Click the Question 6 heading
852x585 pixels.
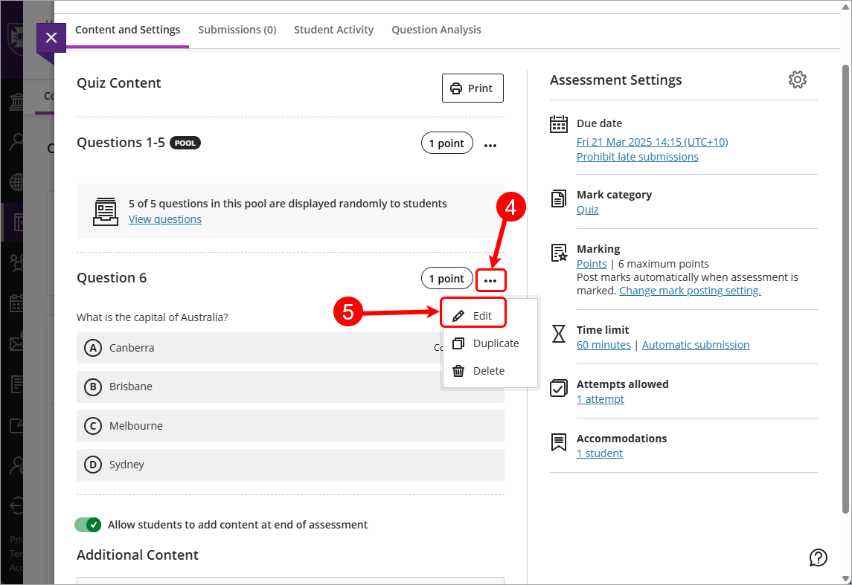pyautogui.click(x=112, y=278)
